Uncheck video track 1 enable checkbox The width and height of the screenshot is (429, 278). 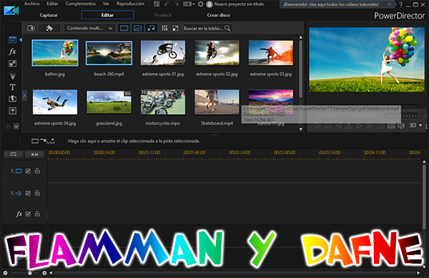click(28, 171)
